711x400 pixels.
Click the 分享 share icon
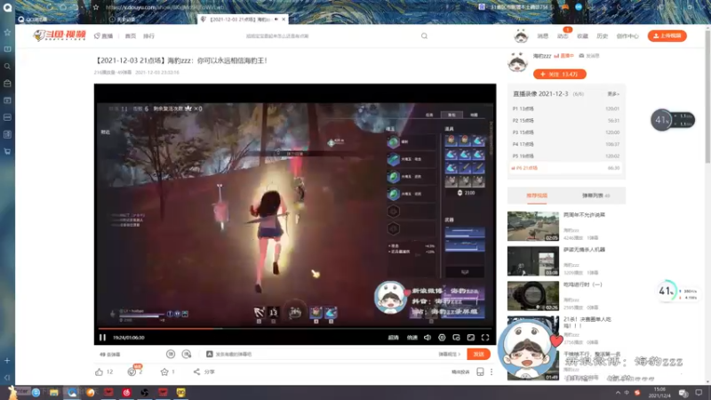[x=204, y=372]
